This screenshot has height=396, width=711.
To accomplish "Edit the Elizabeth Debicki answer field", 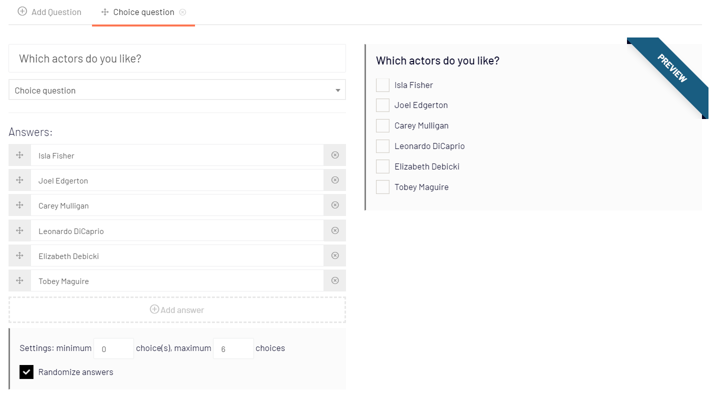I will (x=177, y=255).
